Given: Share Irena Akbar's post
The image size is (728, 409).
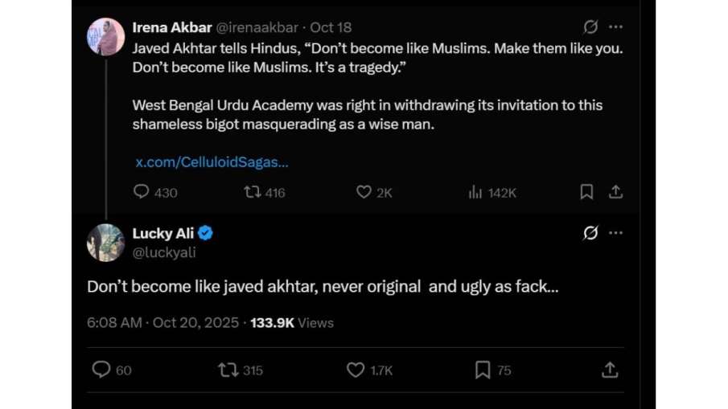Looking at the screenshot, I should click(615, 192).
